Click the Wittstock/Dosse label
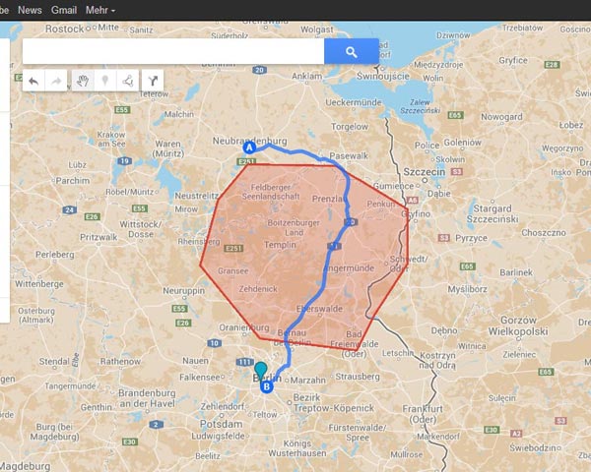This screenshot has height=472, width=591. tap(141, 229)
